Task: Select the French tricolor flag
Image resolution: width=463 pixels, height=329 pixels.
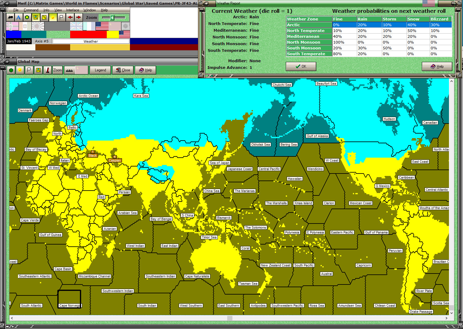Action: 89,26
